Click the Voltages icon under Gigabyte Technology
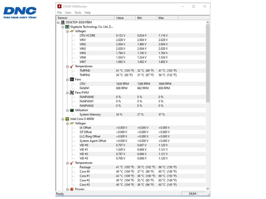266x199 pixels. click(72, 31)
